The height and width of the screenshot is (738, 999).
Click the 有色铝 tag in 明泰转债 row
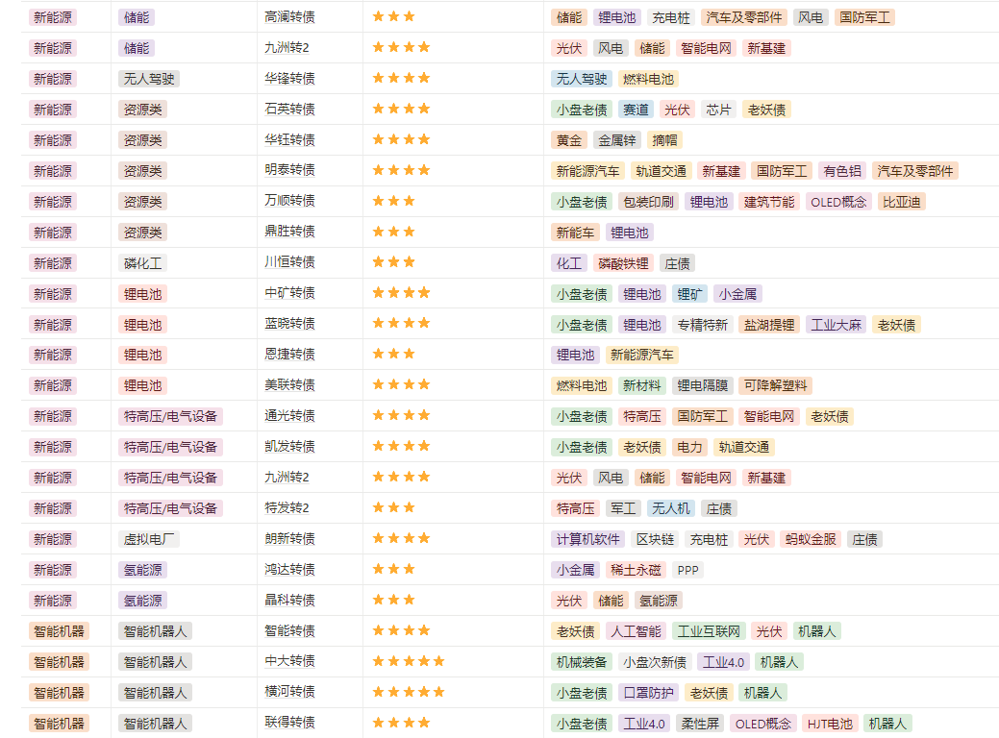coord(842,171)
